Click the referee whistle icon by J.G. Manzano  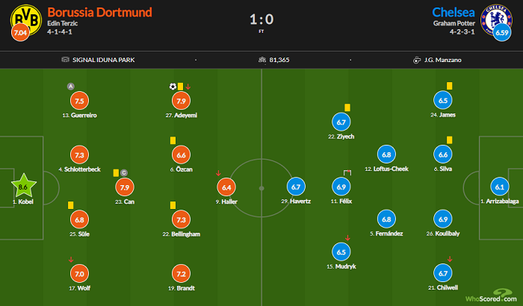point(417,60)
